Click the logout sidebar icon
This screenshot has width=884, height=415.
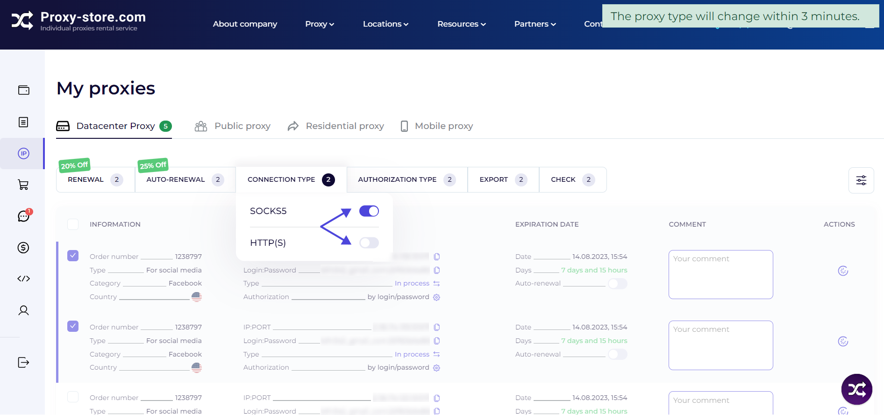coord(23,362)
